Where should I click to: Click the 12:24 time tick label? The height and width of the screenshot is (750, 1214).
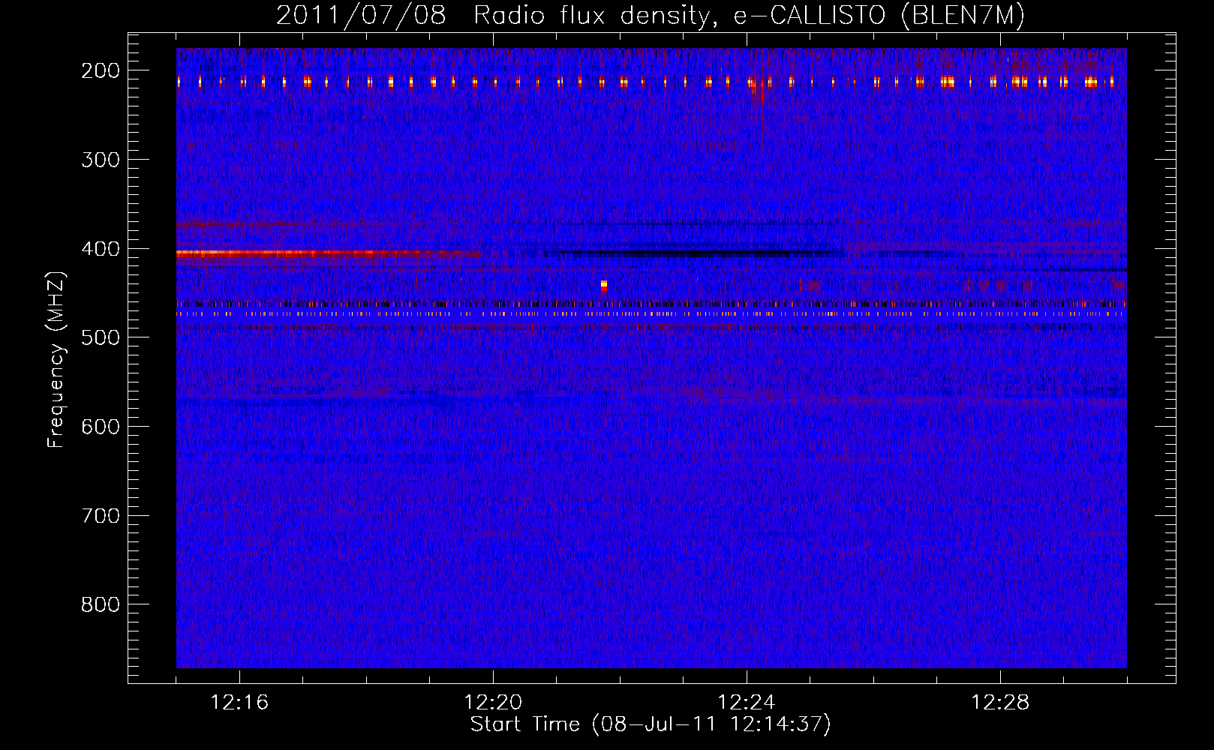coord(747,703)
